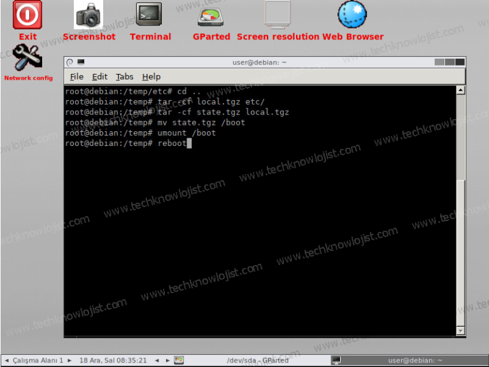The height and width of the screenshot is (367, 489).
Task: Click the terminal scrollbar up arrow
Action: 460,90
